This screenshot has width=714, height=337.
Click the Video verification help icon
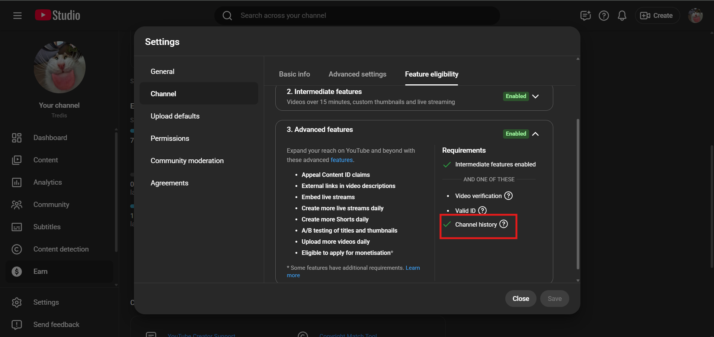pyautogui.click(x=508, y=196)
